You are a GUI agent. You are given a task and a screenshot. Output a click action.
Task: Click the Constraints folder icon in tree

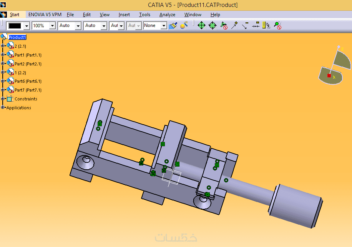coord(10,98)
